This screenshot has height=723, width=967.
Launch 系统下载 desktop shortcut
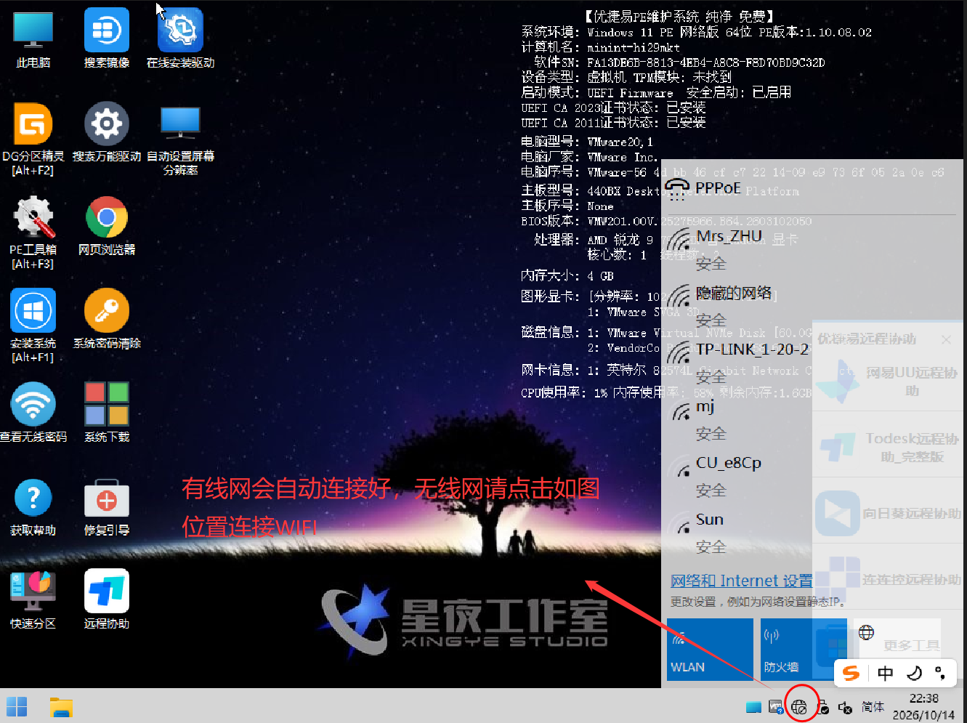pyautogui.click(x=107, y=412)
